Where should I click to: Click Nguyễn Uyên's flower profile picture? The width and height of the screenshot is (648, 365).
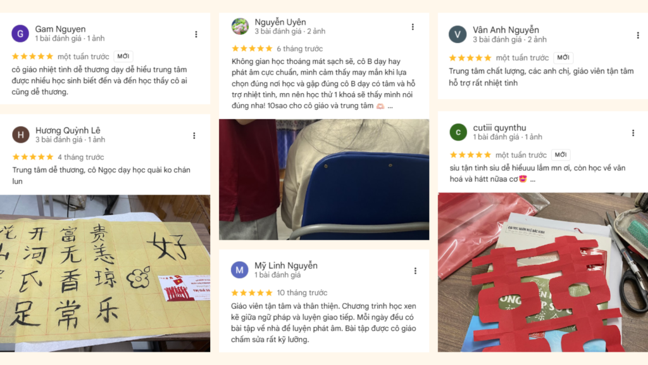[240, 27]
